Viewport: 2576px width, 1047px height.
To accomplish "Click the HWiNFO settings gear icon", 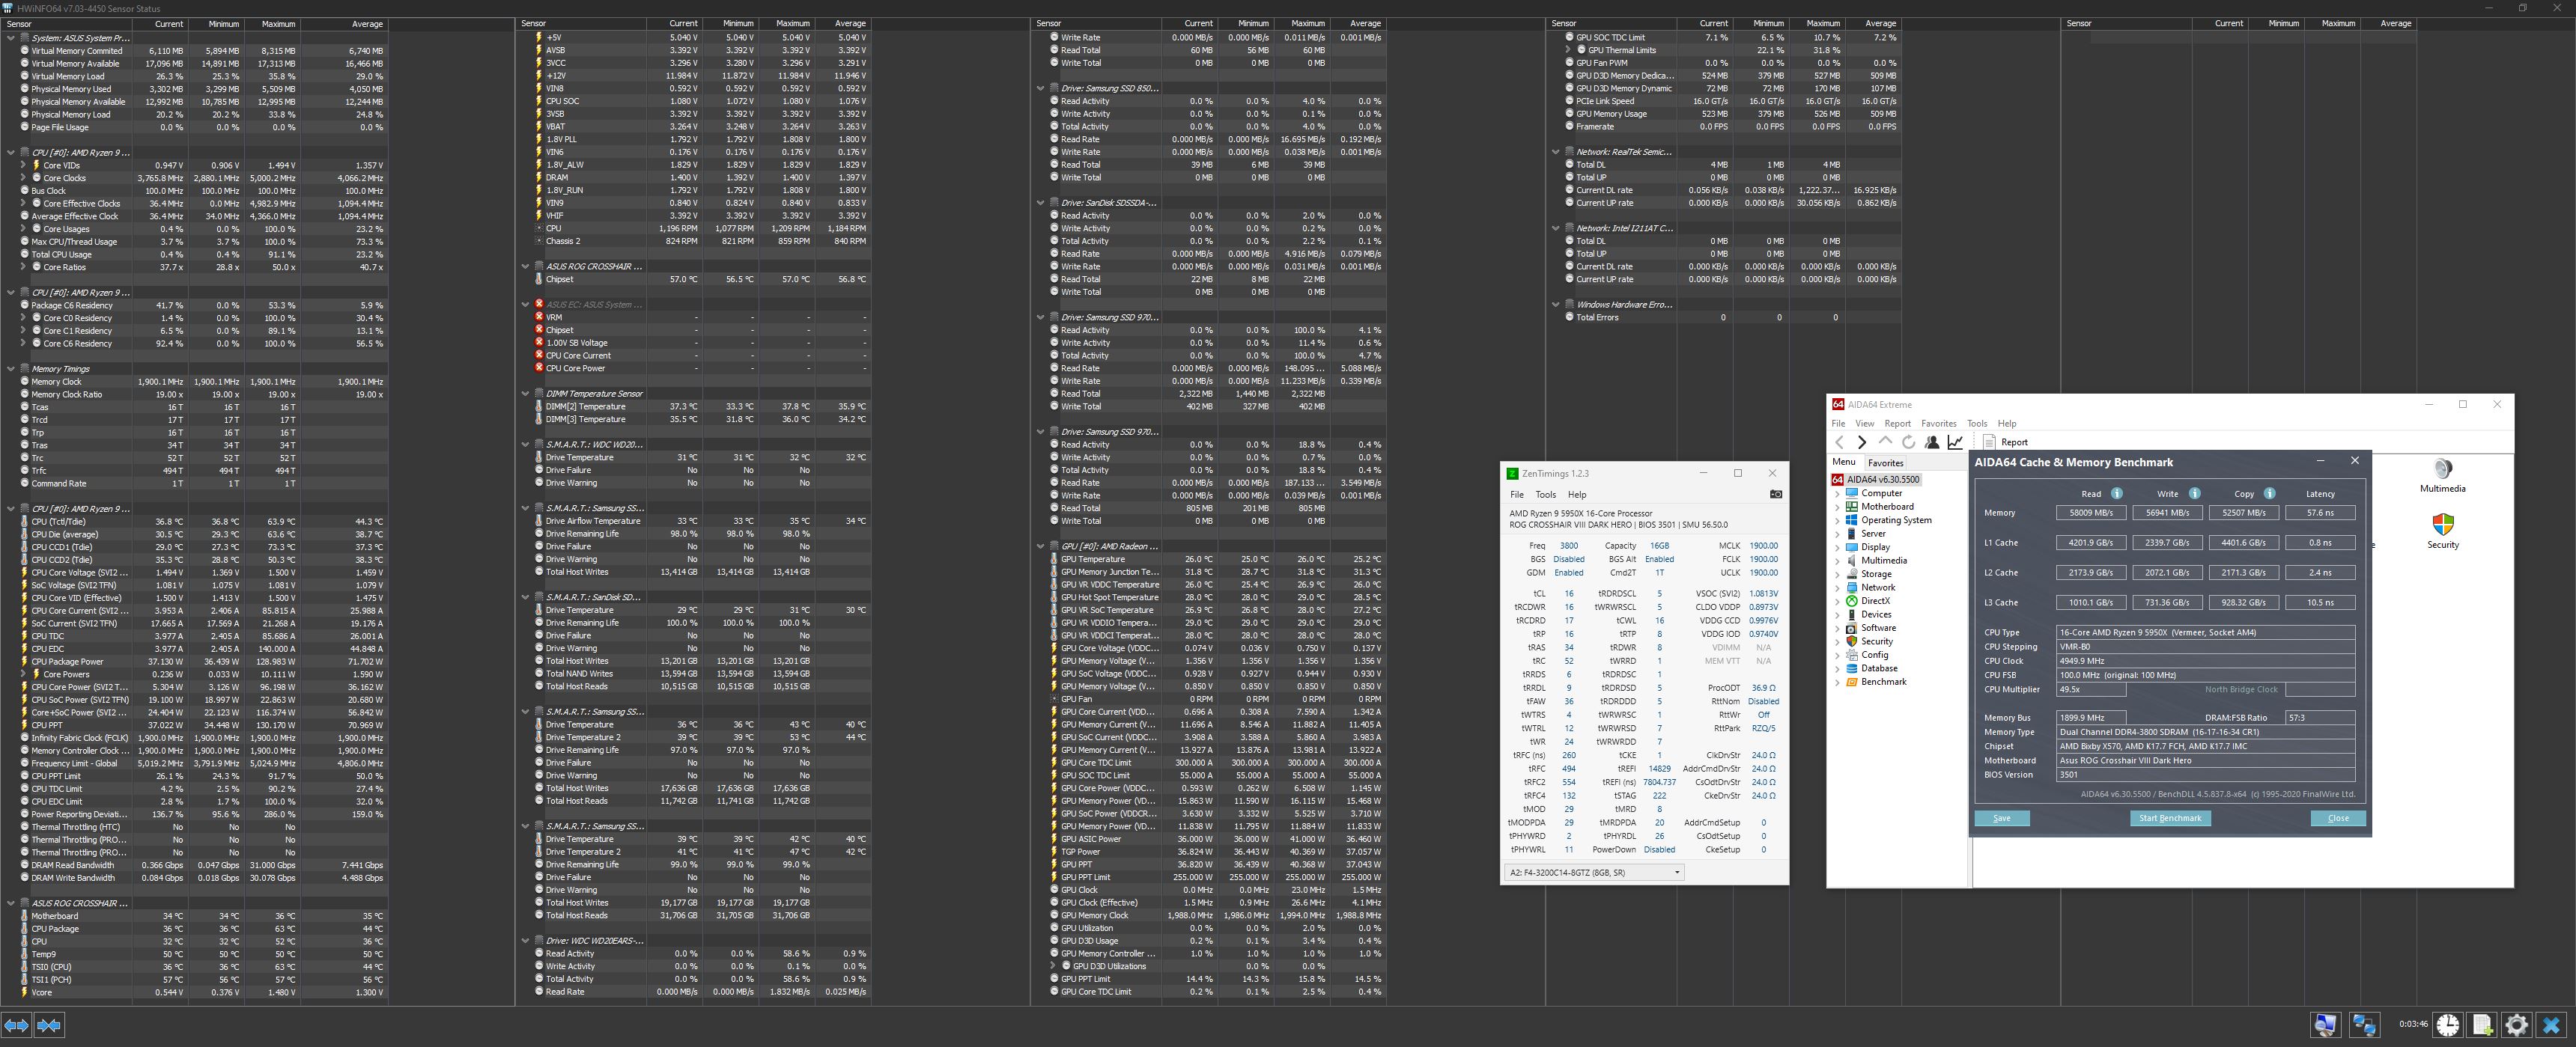I will pyautogui.click(x=2516, y=1025).
